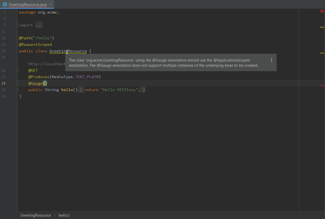Viewport: 325px width, 219px height.
Task: Click the red error indicator above the scrollbar
Action: point(322,11)
